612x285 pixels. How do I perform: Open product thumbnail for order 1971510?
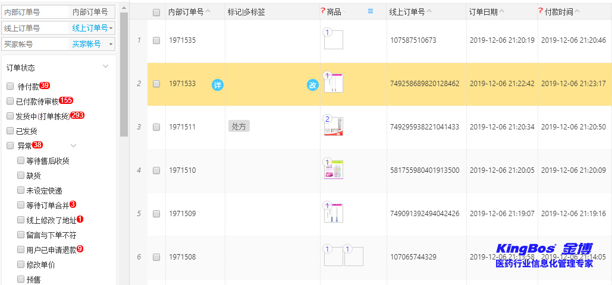coord(334,170)
